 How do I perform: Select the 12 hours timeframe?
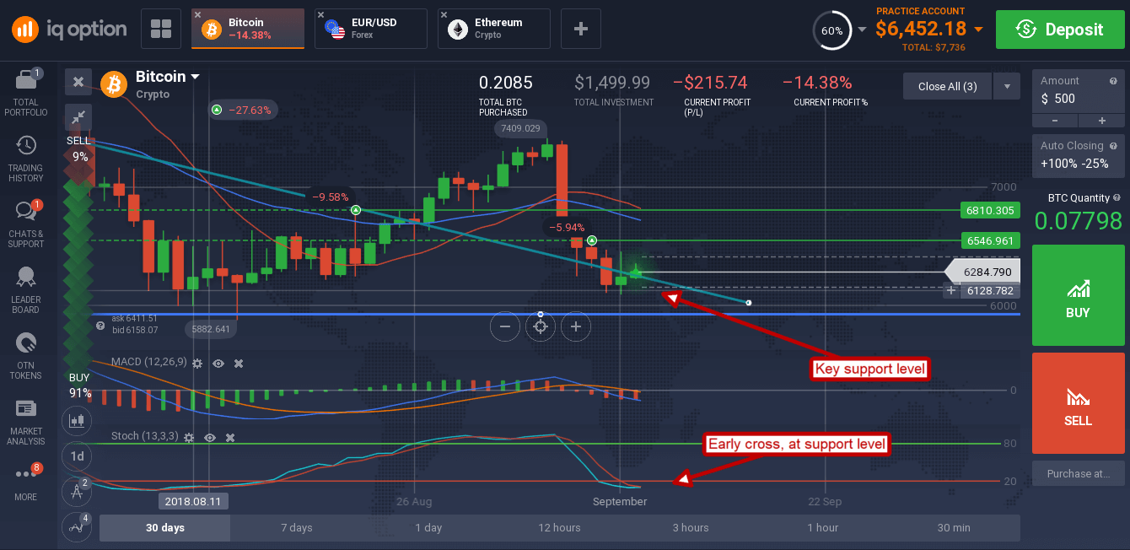[x=560, y=528]
